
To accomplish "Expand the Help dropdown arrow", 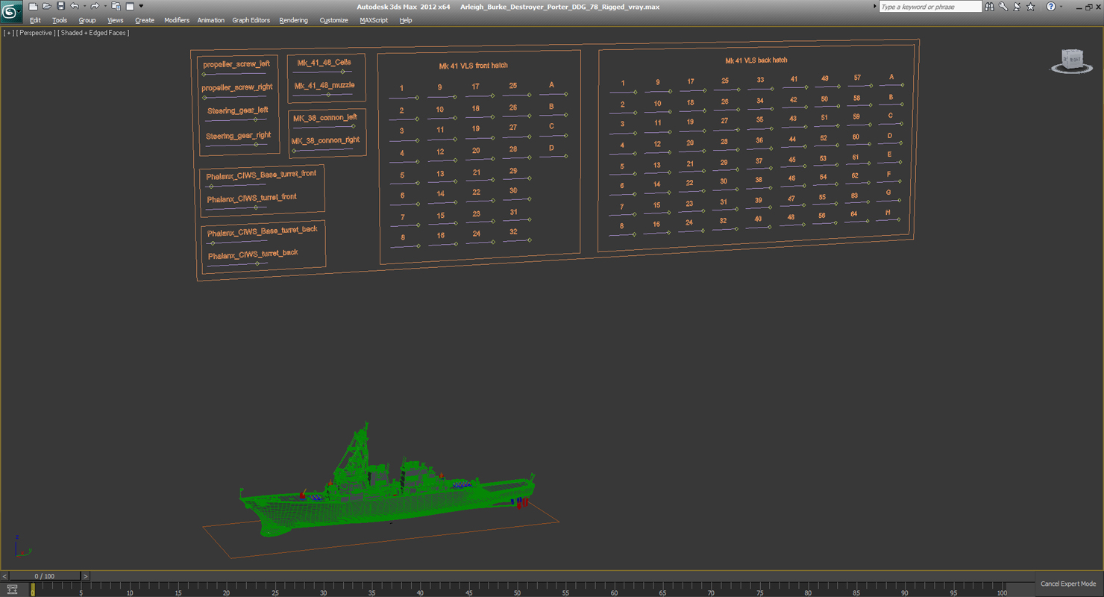I will pos(1061,7).
